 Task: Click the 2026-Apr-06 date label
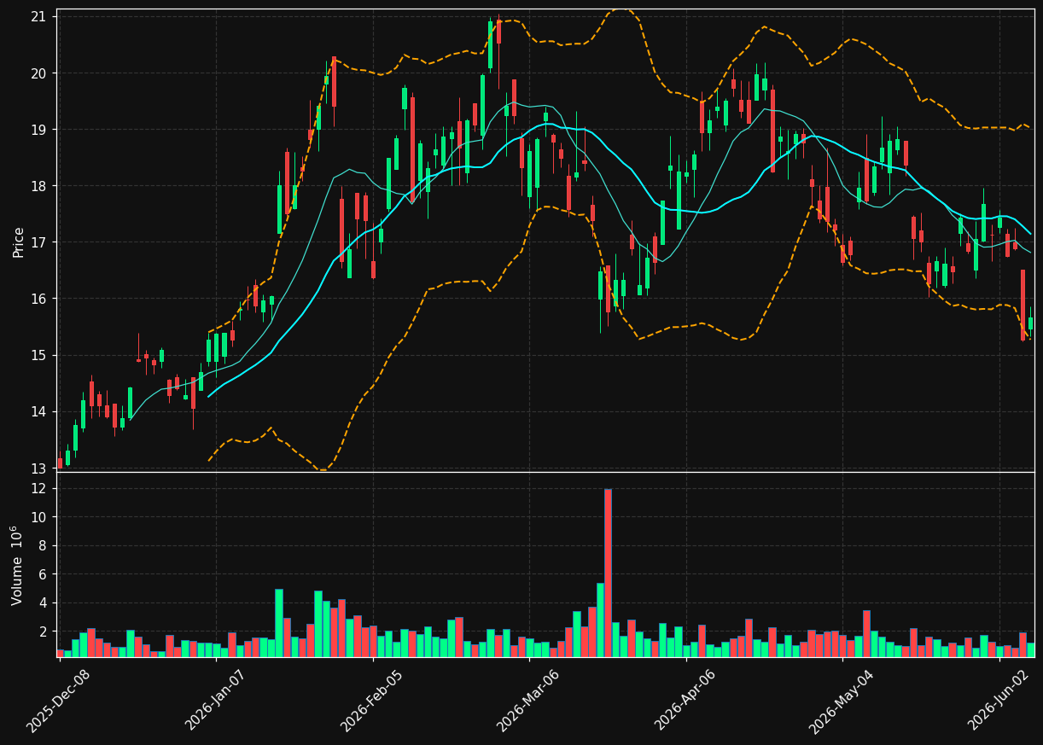click(685, 701)
